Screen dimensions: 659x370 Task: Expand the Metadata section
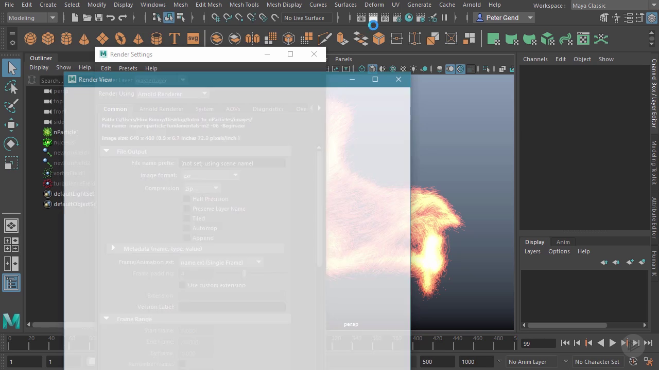tap(113, 248)
